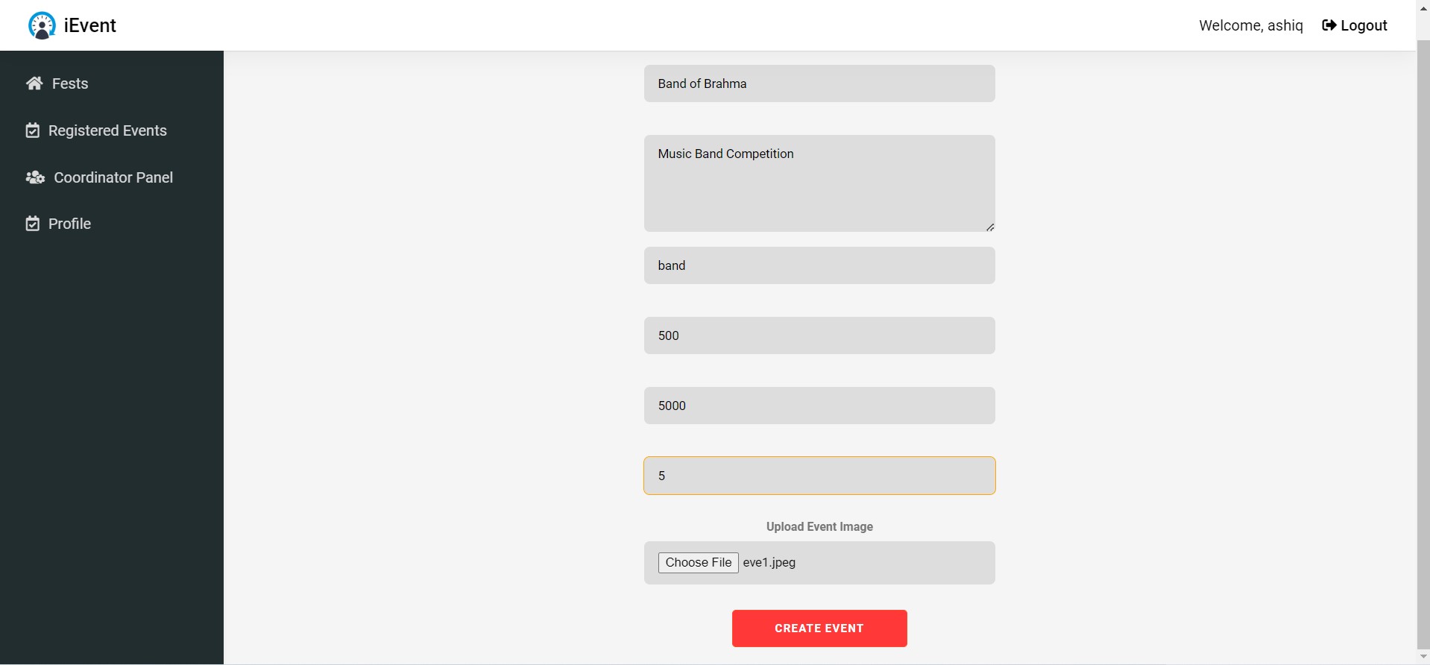The width and height of the screenshot is (1430, 665).
Task: Navigate to Registered Events
Action: pyautogui.click(x=107, y=130)
